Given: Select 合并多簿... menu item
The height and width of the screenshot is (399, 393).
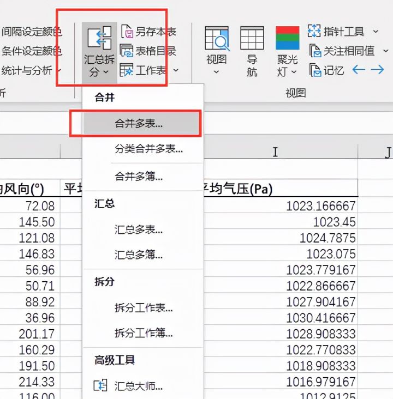Looking at the screenshot, I should pyautogui.click(x=142, y=176).
